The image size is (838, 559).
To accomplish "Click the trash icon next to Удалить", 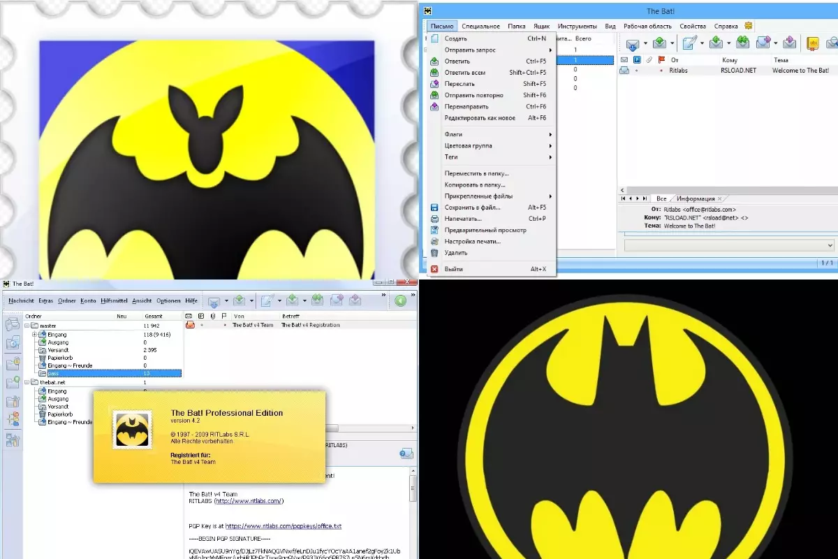I will 434,253.
